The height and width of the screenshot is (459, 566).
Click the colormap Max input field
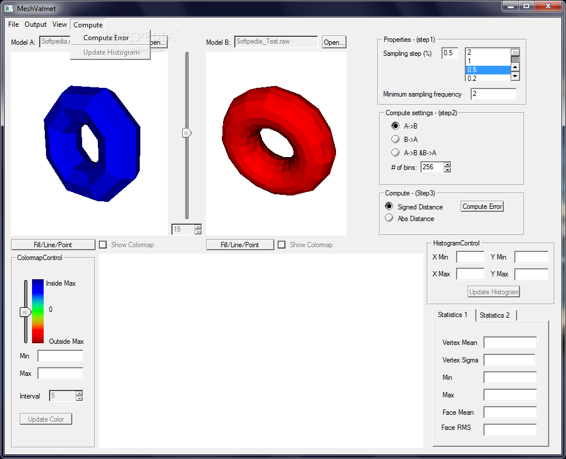pyautogui.click(x=61, y=373)
